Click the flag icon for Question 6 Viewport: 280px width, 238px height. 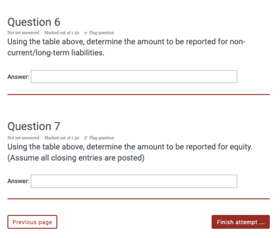pos(86,33)
